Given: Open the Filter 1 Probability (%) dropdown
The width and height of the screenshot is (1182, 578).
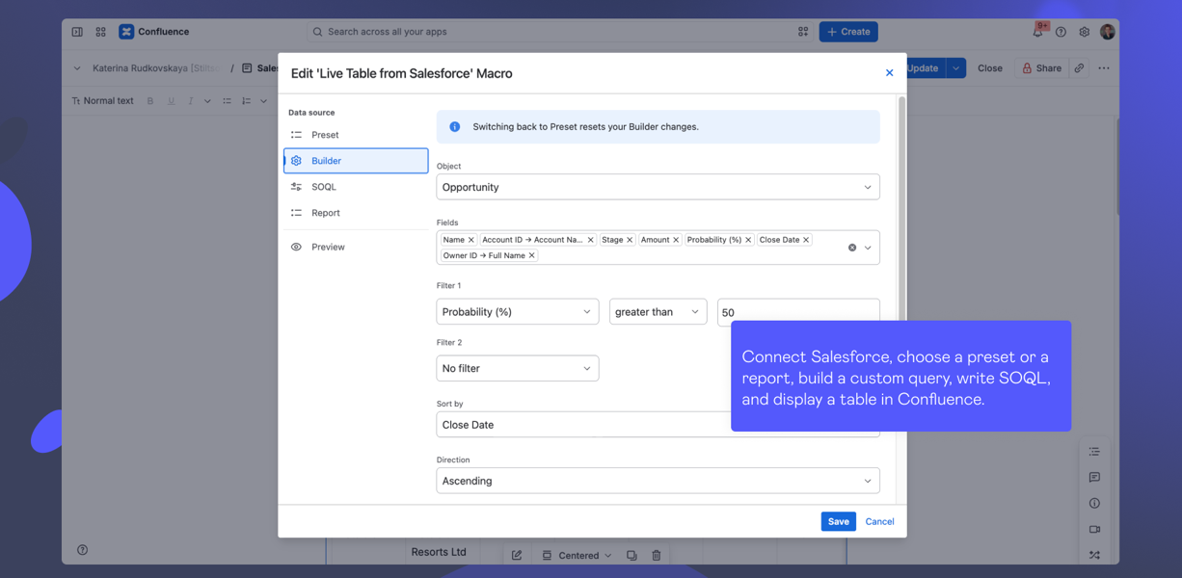Looking at the screenshot, I should (518, 311).
